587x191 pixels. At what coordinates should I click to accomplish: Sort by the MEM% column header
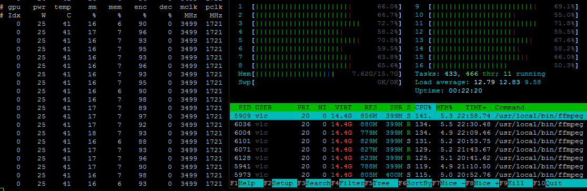tap(444, 107)
